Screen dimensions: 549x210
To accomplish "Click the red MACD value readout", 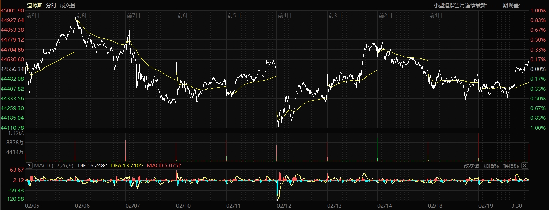I will coord(164,166).
